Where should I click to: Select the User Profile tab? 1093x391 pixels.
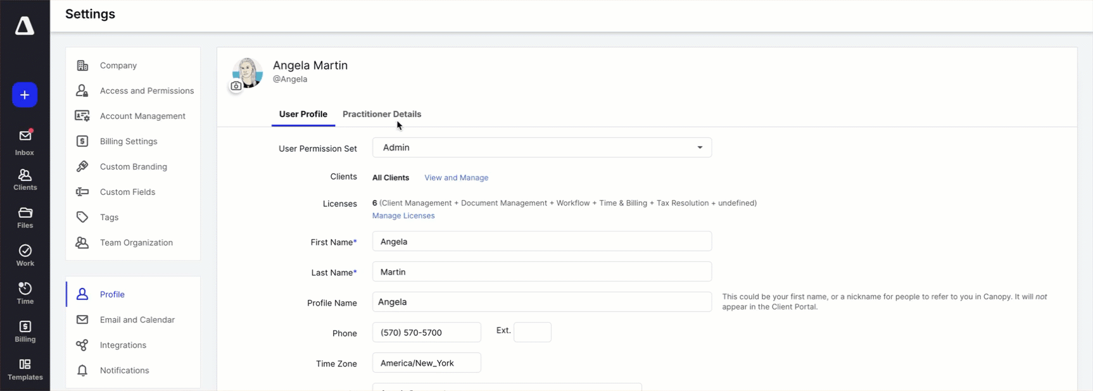tap(303, 115)
